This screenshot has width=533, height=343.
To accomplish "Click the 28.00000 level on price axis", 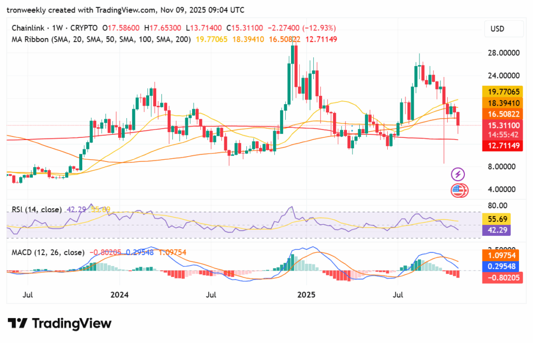I will coord(502,53).
